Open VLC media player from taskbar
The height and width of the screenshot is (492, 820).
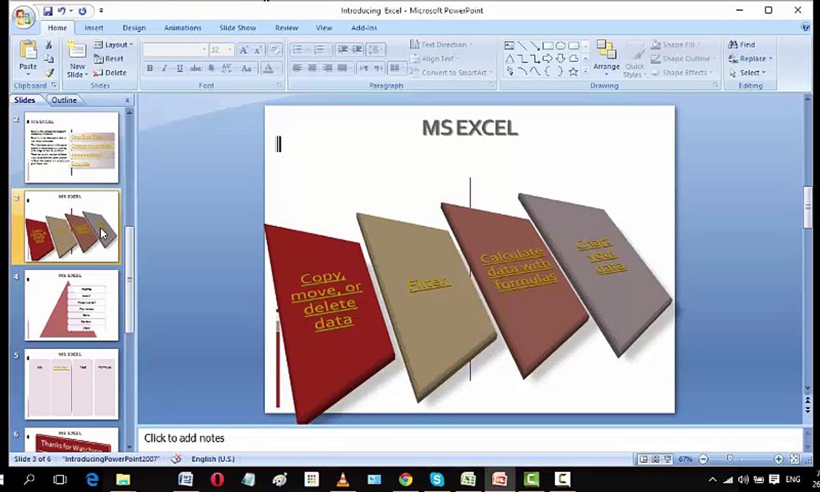343,480
